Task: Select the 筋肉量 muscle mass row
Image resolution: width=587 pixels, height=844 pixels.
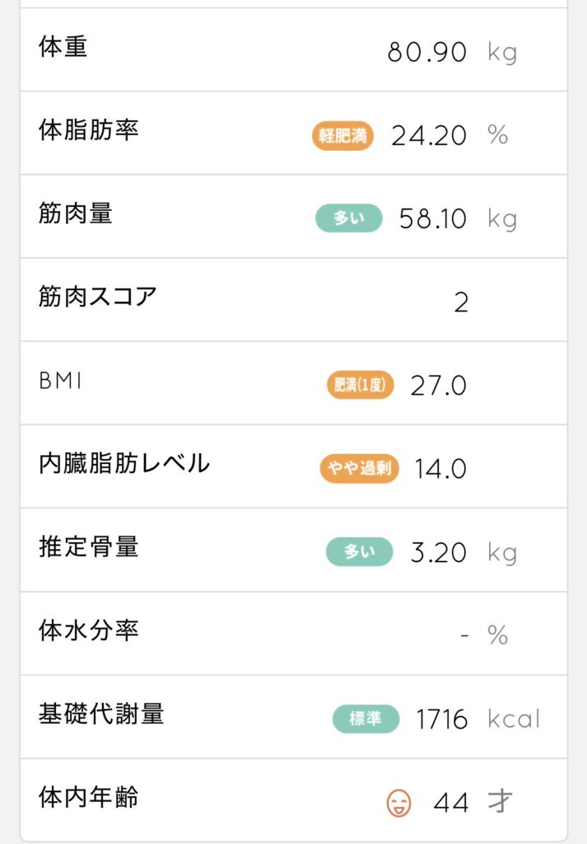Action: (x=76, y=213)
